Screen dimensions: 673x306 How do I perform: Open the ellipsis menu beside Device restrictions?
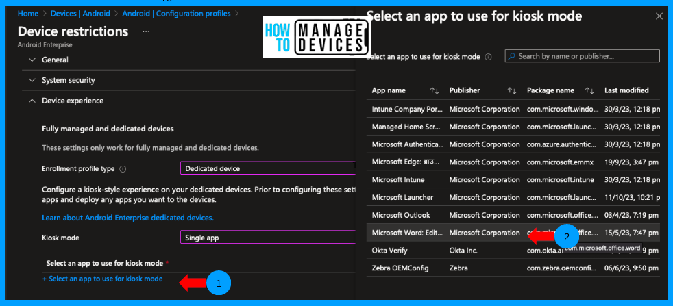(146, 31)
